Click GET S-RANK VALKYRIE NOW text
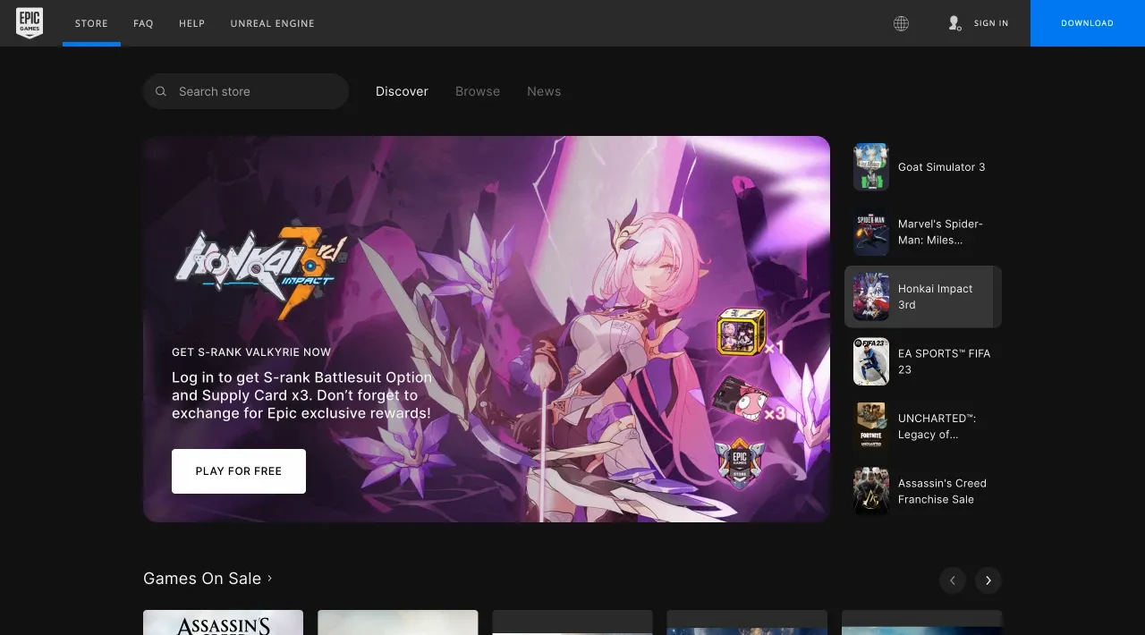The width and height of the screenshot is (1145, 635). point(251,352)
